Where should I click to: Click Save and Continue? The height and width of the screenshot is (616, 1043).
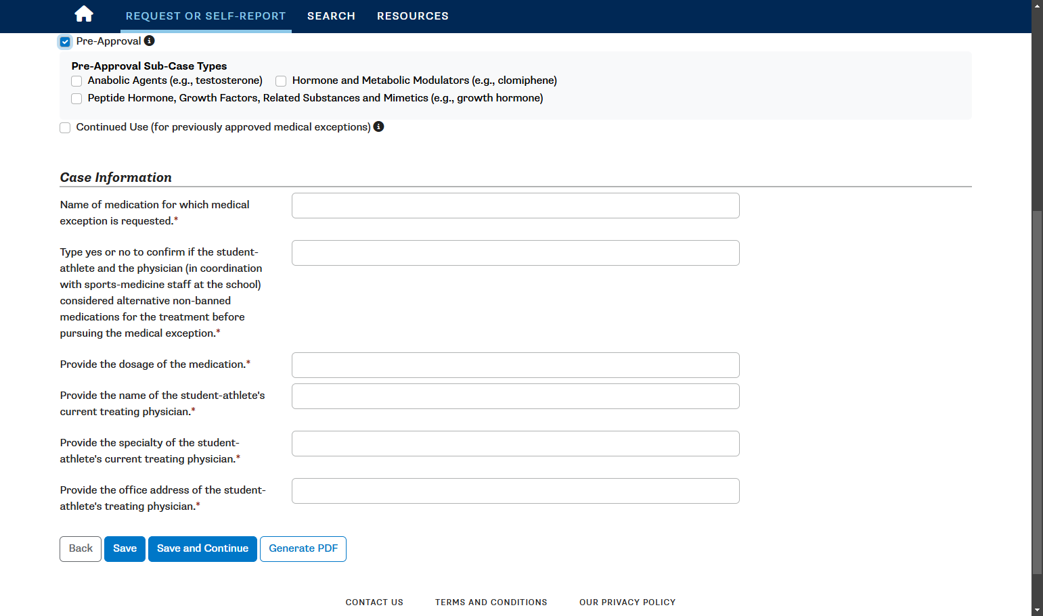202,549
